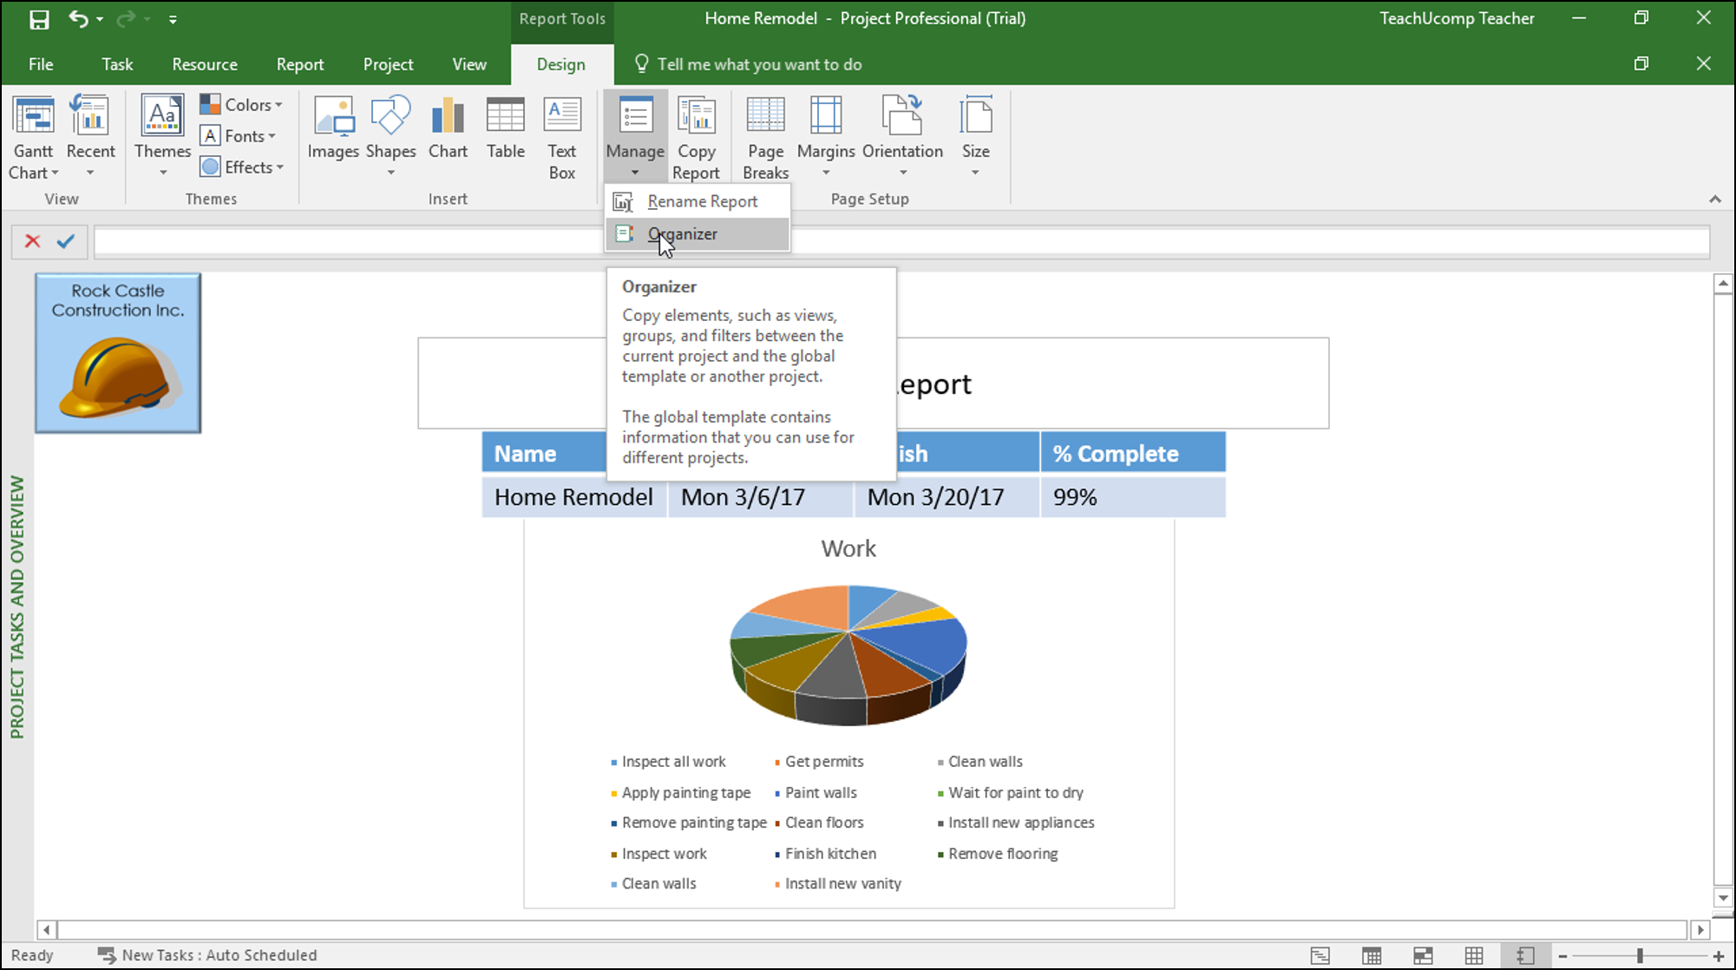This screenshot has height=970, width=1736.
Task: Open the Margins dropdown
Action: click(x=826, y=136)
